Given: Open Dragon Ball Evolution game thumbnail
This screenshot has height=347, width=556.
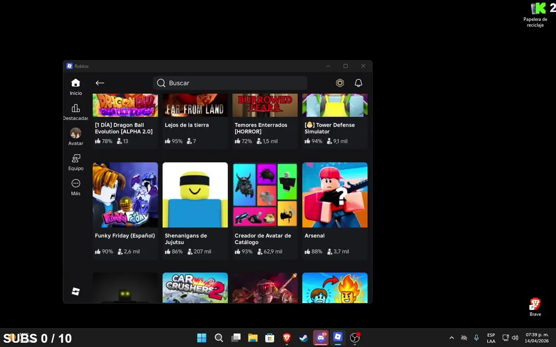Looking at the screenshot, I should 125,105.
